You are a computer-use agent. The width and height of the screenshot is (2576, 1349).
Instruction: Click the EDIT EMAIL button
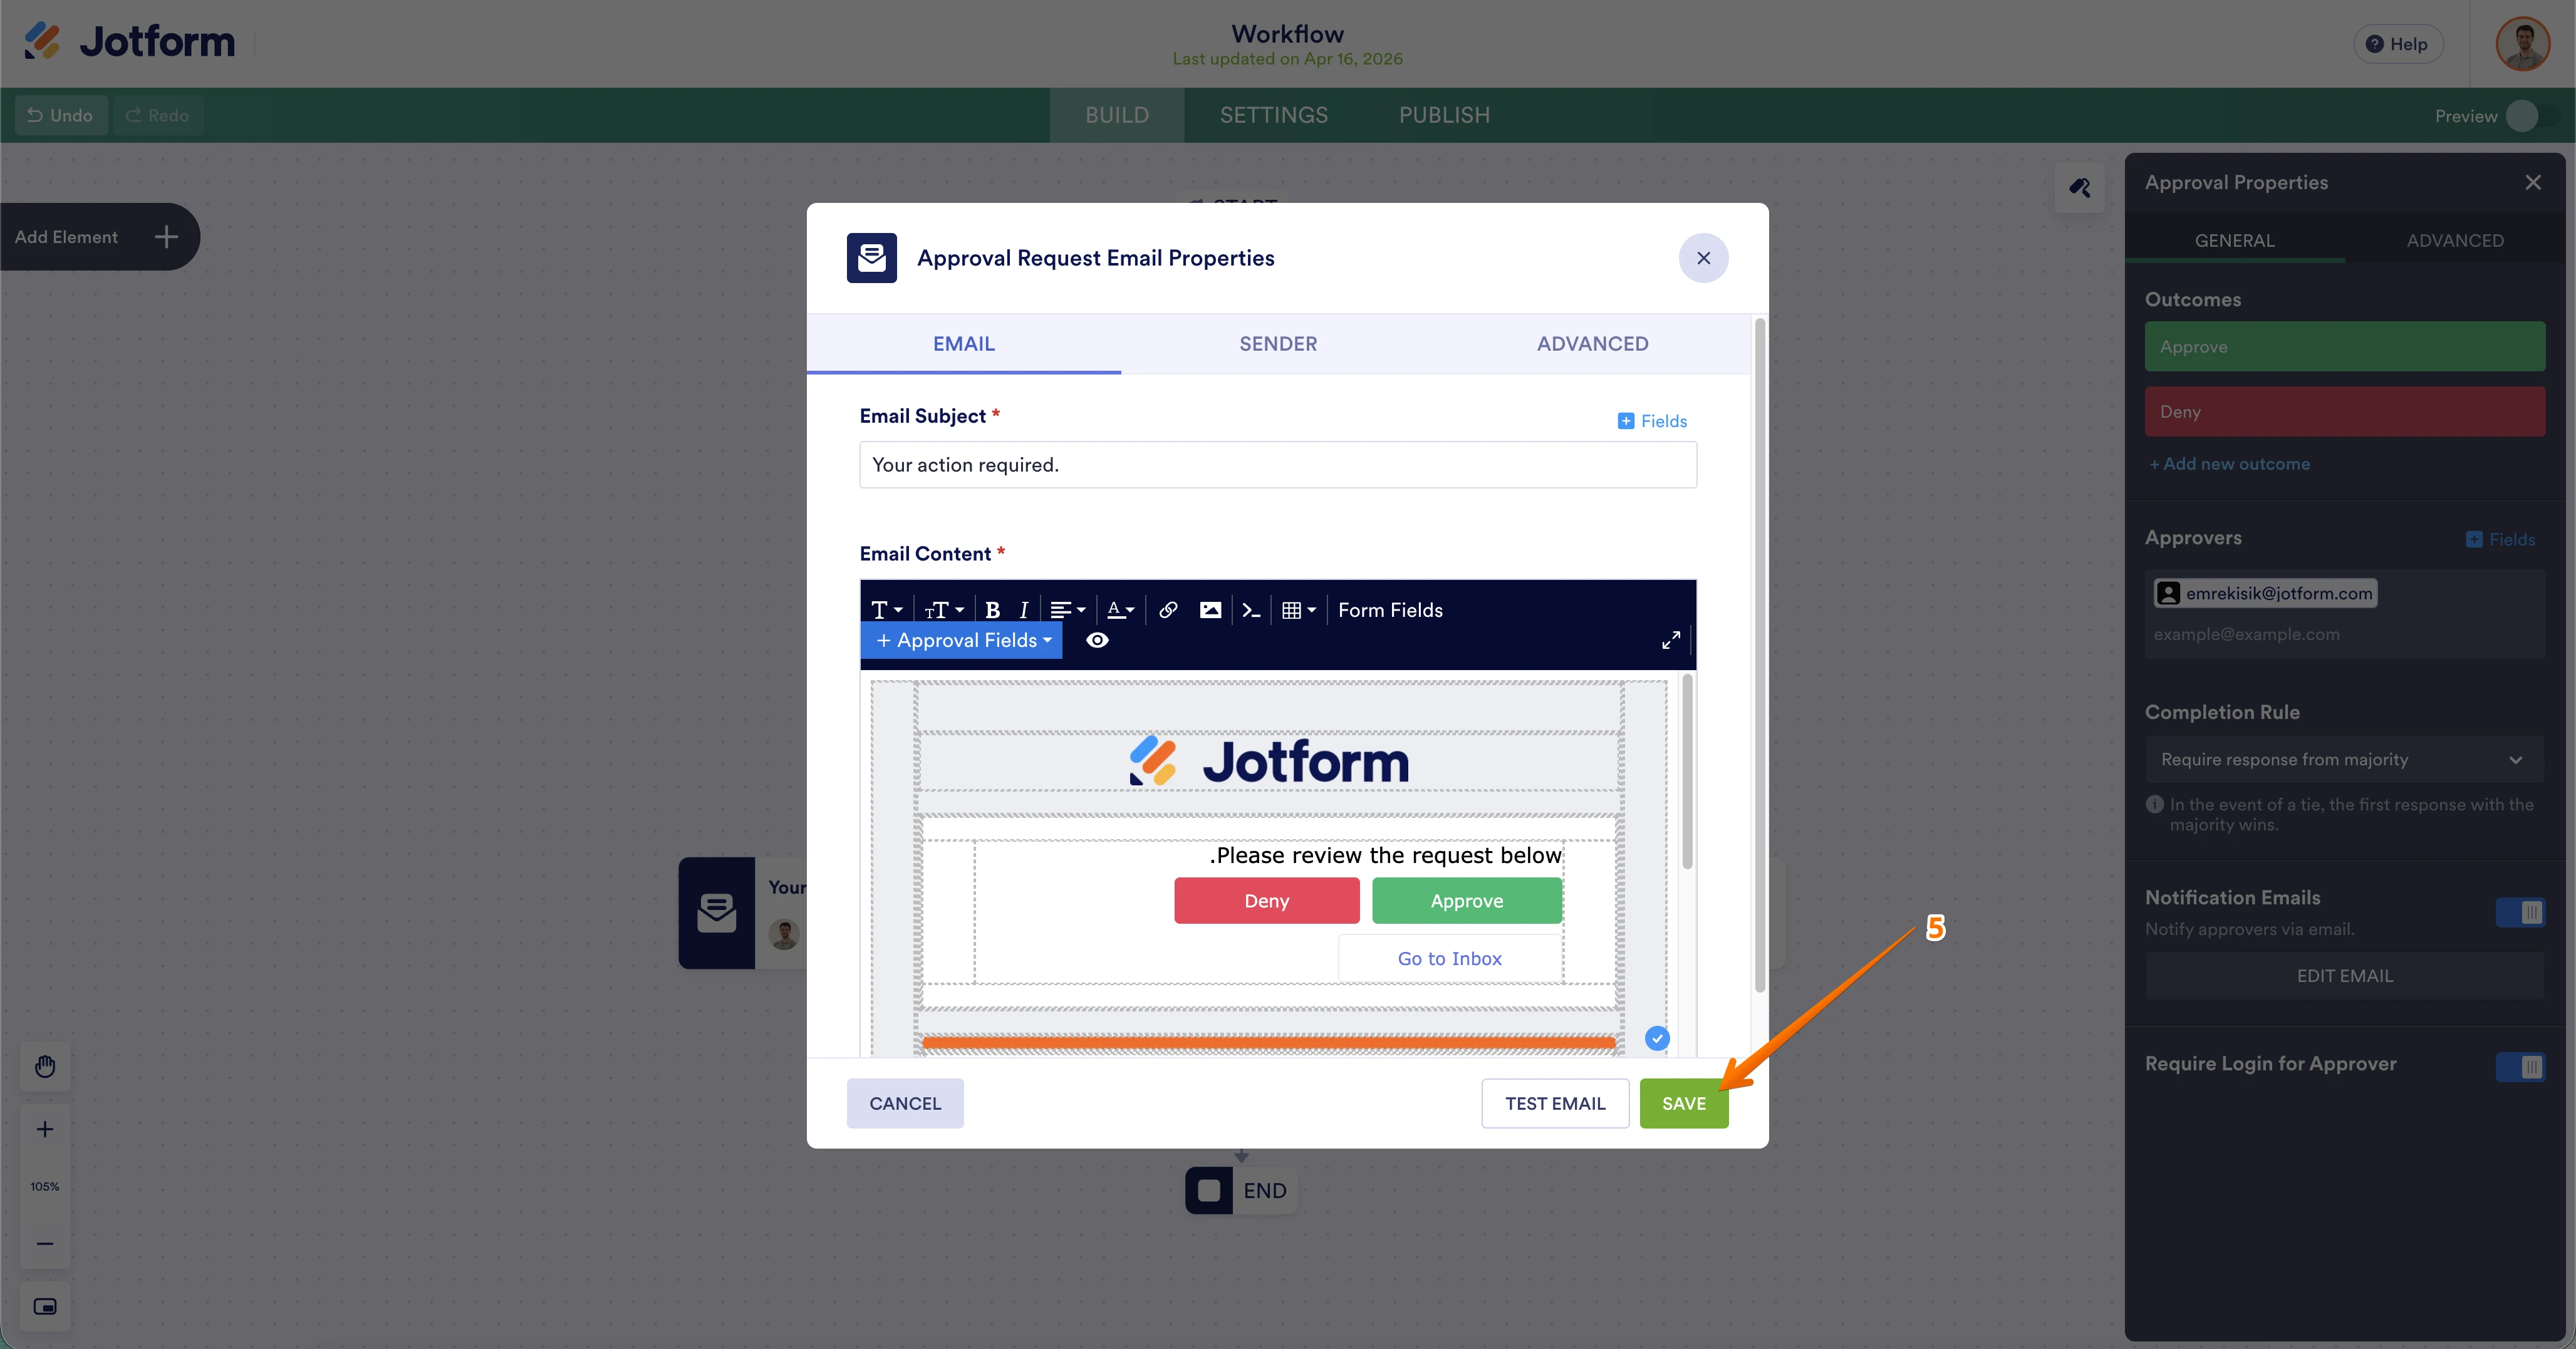(2344, 976)
